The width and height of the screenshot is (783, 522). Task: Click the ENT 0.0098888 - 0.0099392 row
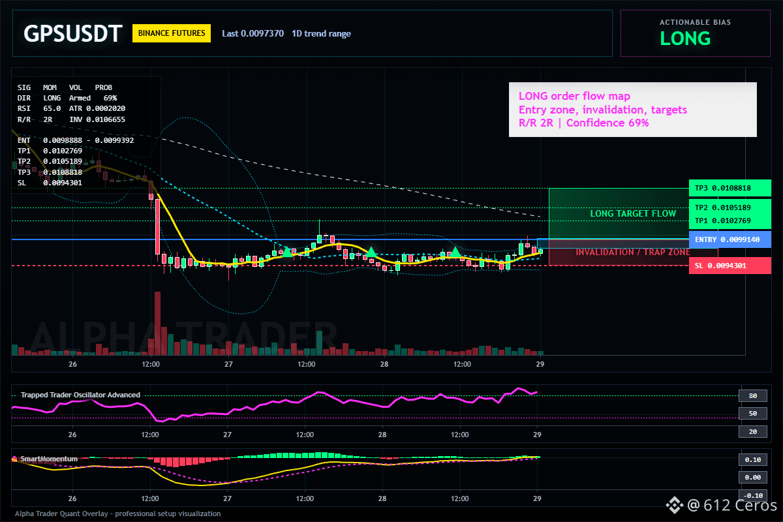(x=75, y=140)
